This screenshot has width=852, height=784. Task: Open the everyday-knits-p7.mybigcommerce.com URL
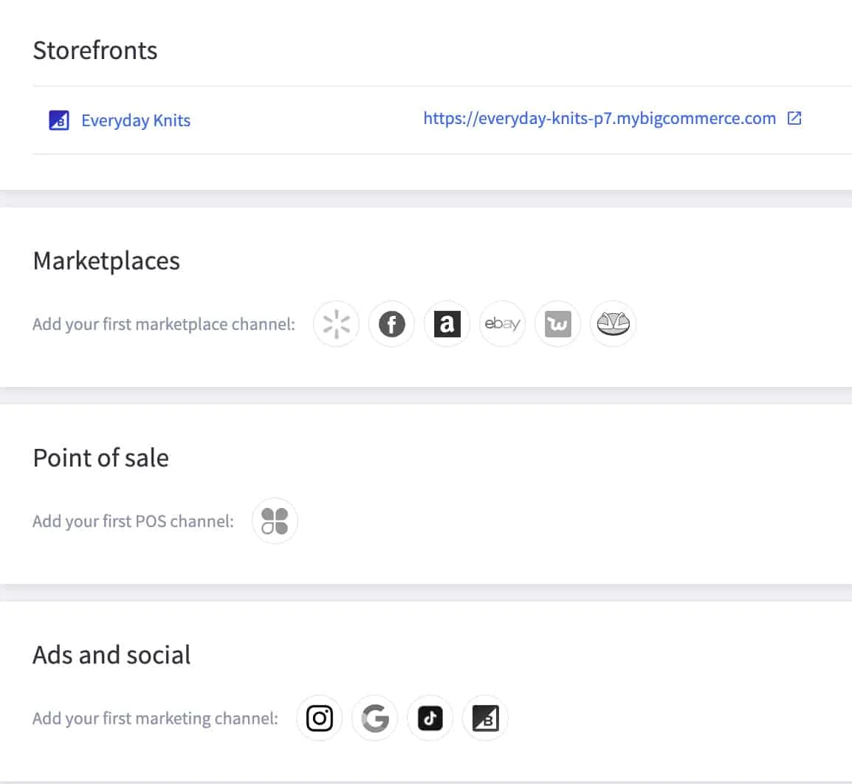(x=600, y=118)
